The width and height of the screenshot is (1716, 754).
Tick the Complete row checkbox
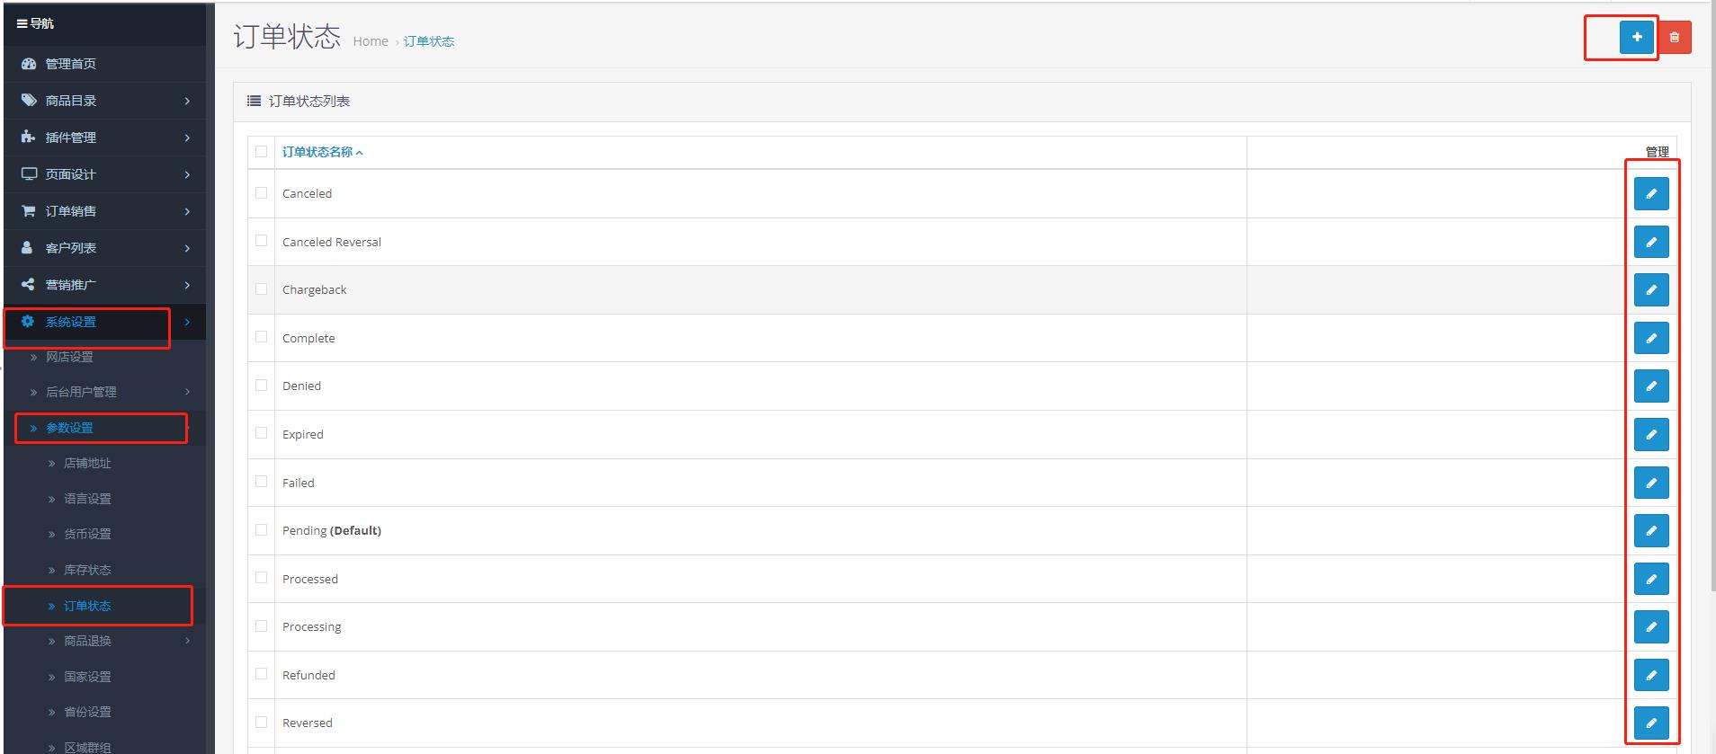[262, 337]
